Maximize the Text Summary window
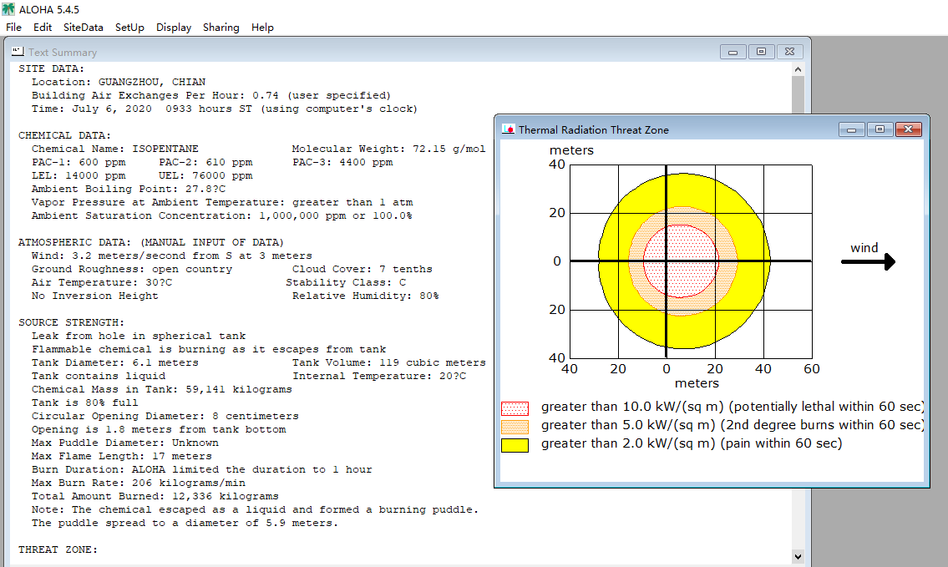The height and width of the screenshot is (567, 948). click(761, 52)
